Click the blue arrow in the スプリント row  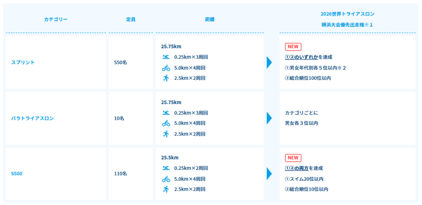(269, 62)
